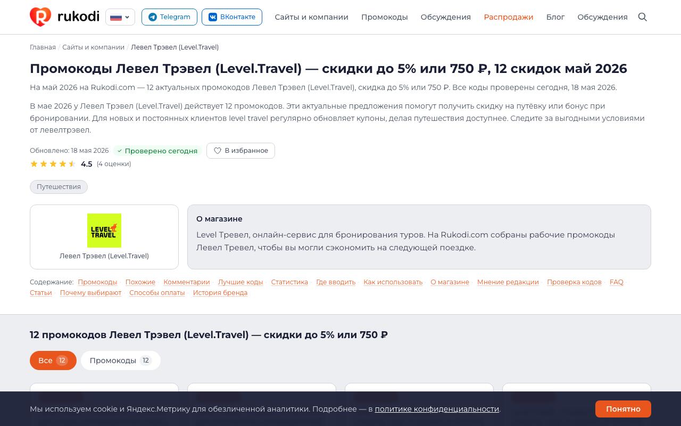Go to Главная breadcrumb
The image size is (681, 426).
(x=43, y=47)
